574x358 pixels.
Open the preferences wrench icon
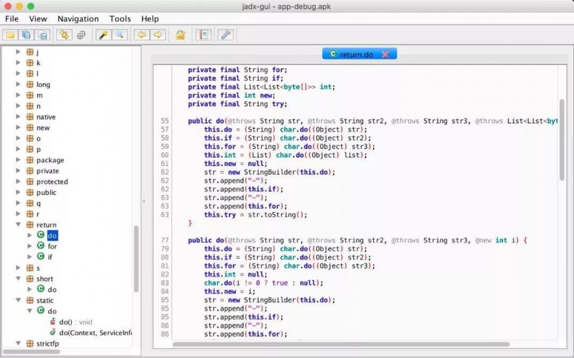click(226, 35)
